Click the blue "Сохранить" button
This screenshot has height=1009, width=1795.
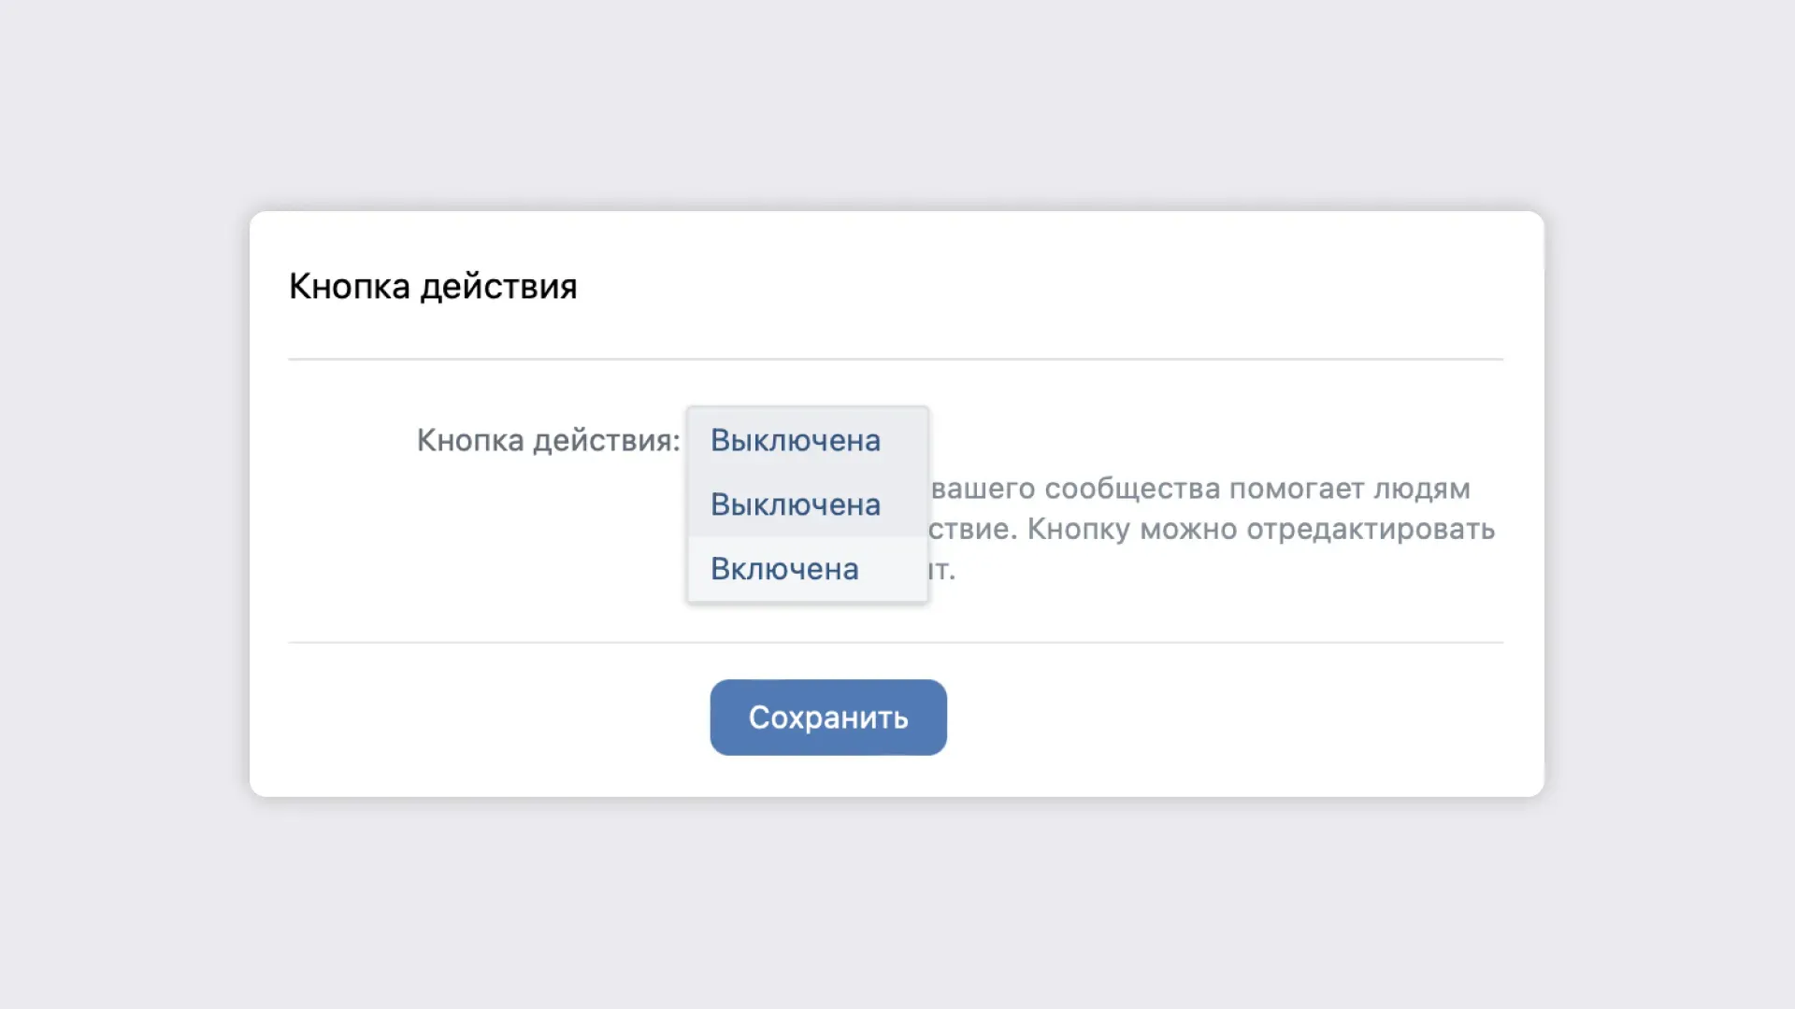827,717
